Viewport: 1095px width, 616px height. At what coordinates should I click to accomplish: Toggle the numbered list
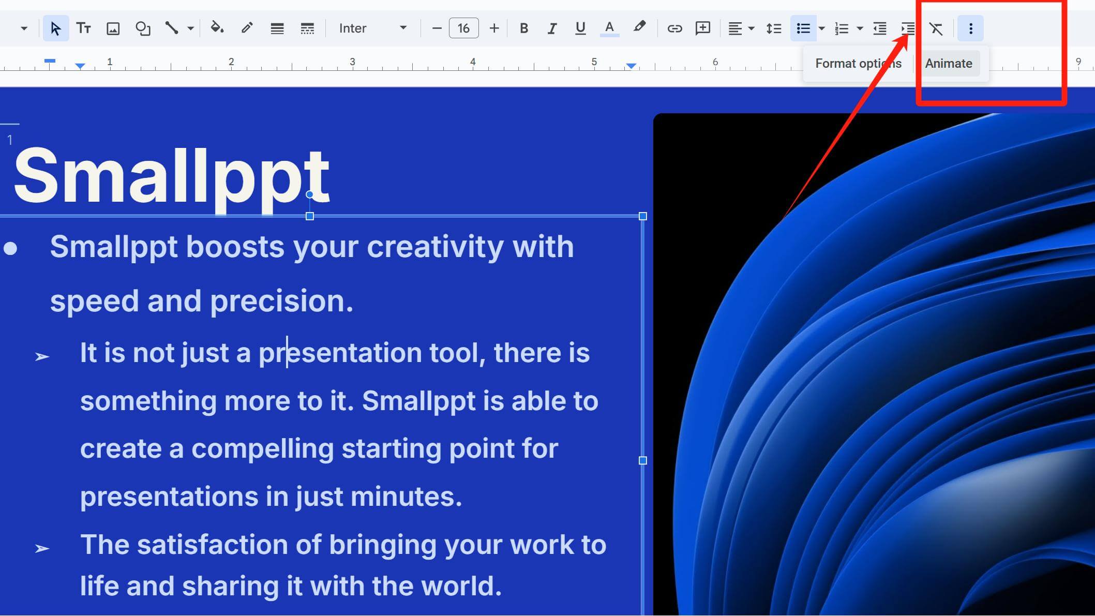tap(842, 28)
